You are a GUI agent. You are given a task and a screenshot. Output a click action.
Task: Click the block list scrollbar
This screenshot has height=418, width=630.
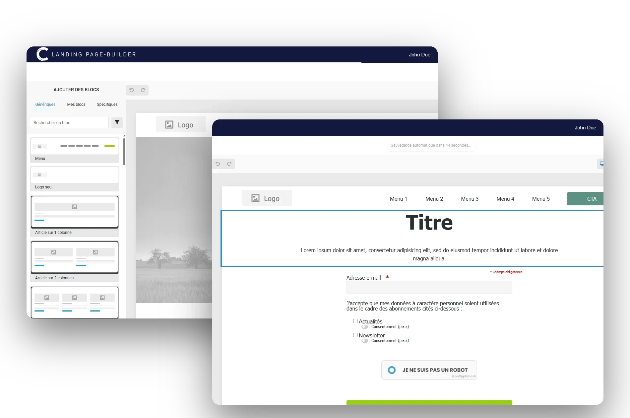[124, 151]
